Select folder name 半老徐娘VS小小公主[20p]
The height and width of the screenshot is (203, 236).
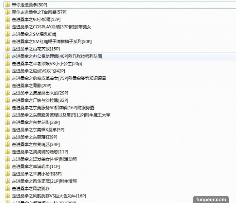47,63
